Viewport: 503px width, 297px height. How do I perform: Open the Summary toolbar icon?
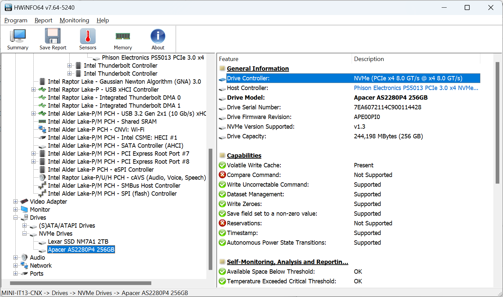[18, 36]
